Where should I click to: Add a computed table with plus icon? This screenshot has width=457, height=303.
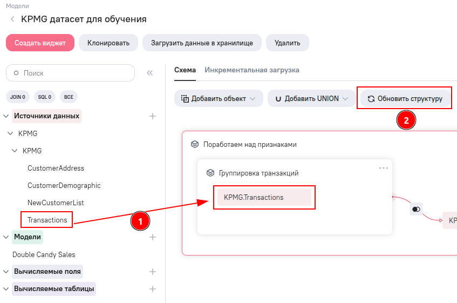tap(153, 289)
